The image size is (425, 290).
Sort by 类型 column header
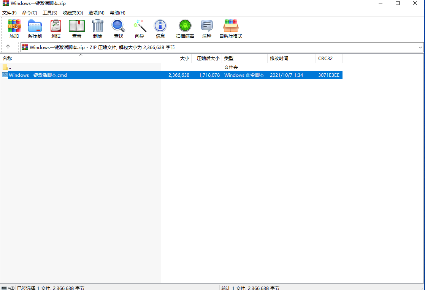pyautogui.click(x=244, y=58)
